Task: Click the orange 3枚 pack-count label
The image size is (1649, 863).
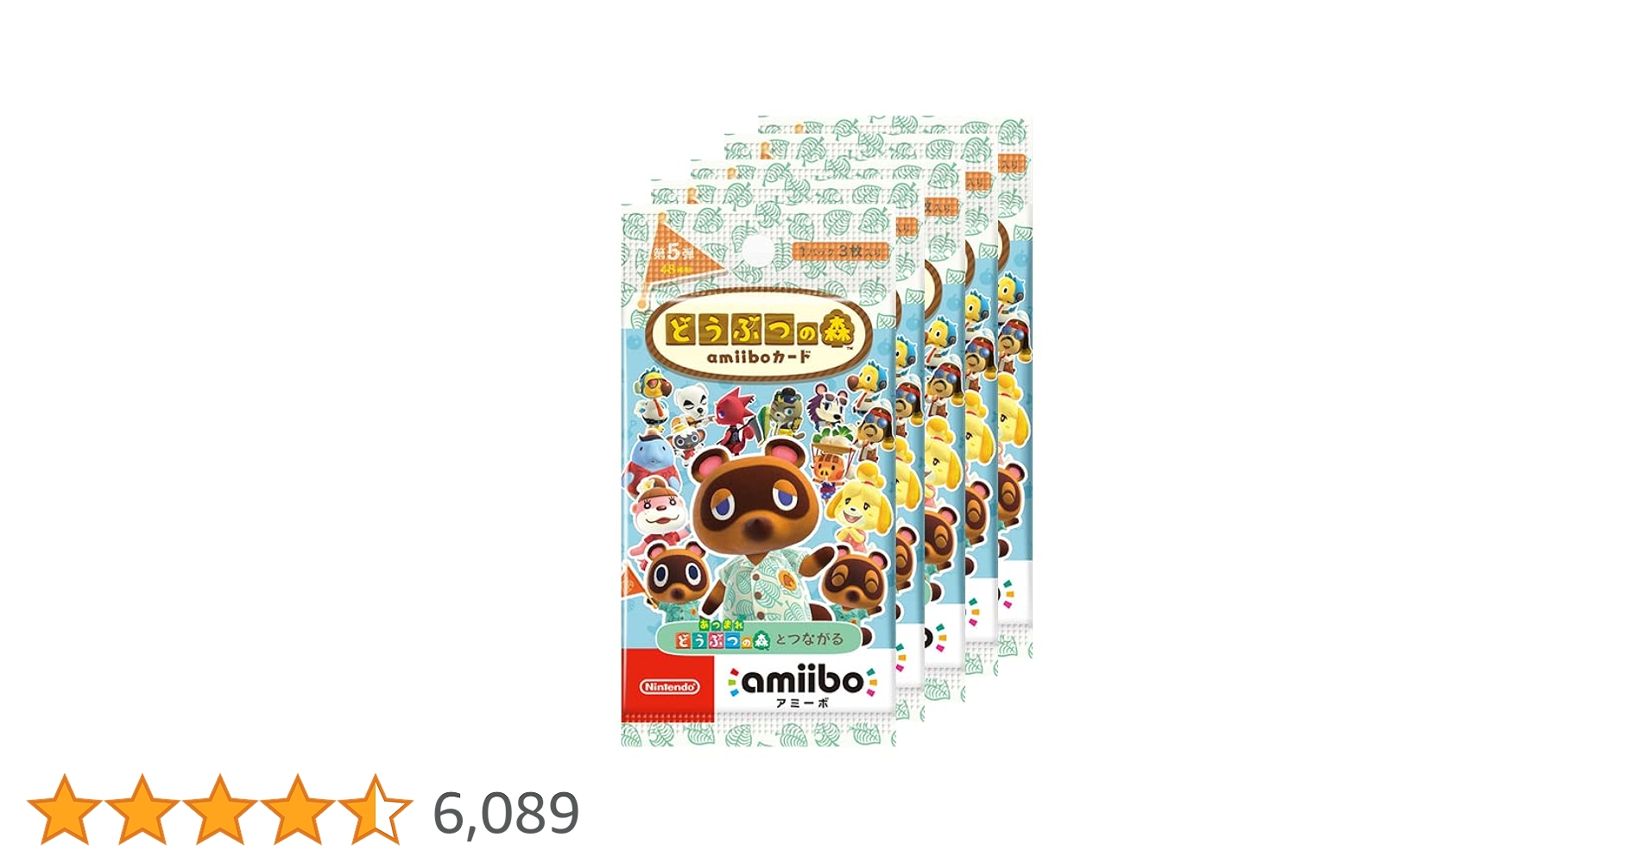Action: 840,252
